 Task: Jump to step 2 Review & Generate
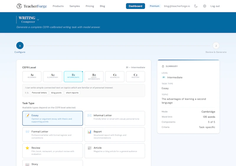(216, 46)
